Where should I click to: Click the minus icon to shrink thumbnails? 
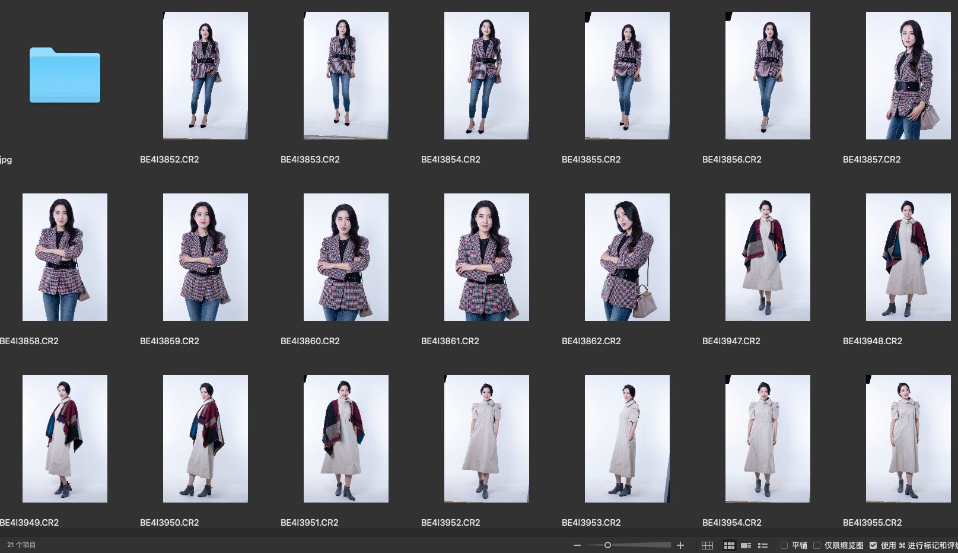point(577,545)
